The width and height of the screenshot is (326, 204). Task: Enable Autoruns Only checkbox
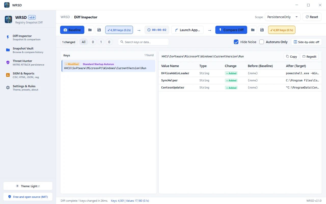262,42
